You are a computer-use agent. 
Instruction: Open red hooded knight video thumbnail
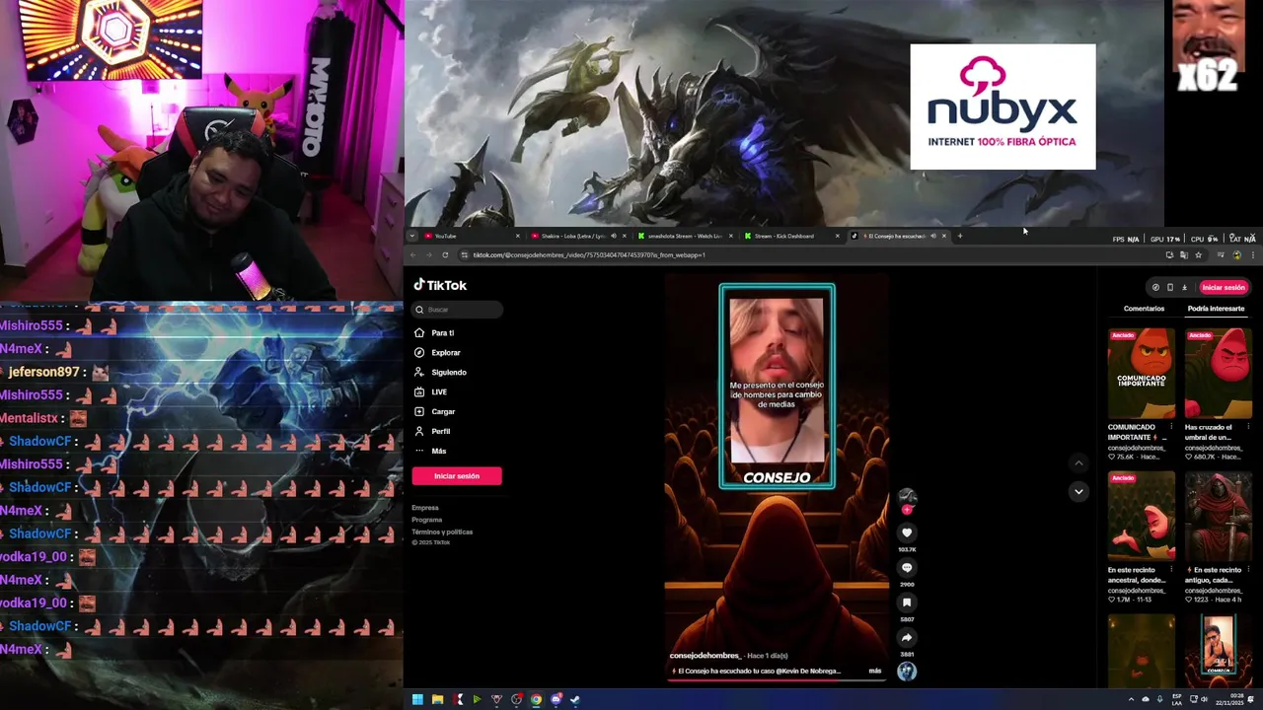pyautogui.click(x=1218, y=517)
